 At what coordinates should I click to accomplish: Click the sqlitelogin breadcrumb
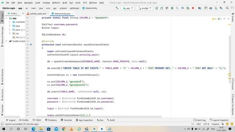pos(74,8)
